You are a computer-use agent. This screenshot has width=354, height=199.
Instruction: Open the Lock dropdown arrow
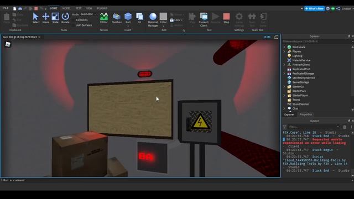tap(182, 20)
